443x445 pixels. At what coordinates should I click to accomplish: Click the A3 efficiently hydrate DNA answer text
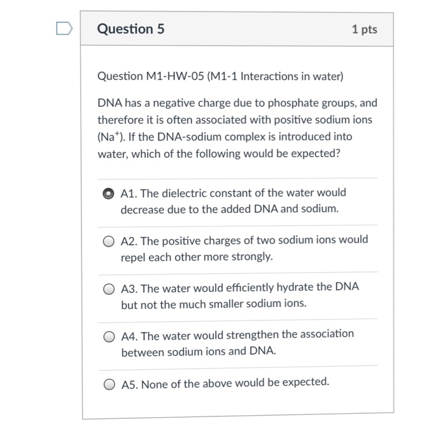[240, 296]
